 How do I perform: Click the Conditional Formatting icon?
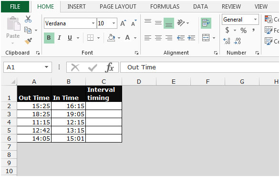(x=268, y=19)
